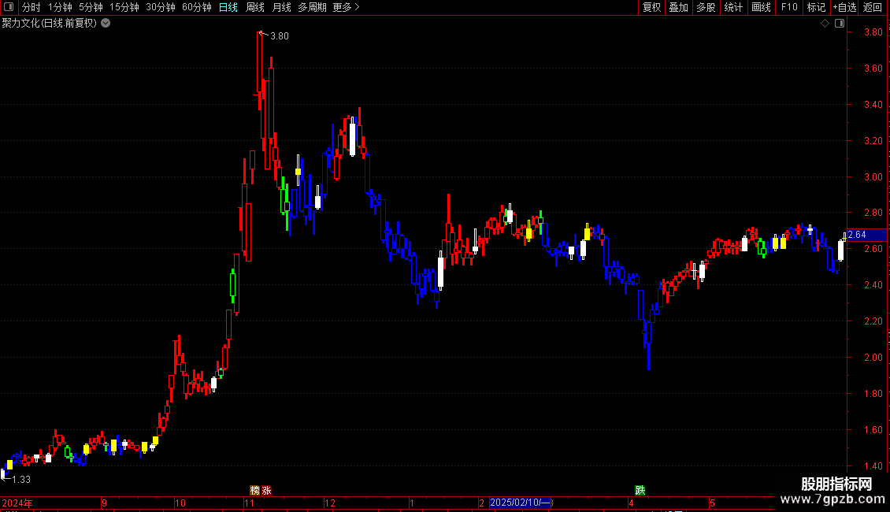Open the 多股 multi-stock view

click(706, 7)
